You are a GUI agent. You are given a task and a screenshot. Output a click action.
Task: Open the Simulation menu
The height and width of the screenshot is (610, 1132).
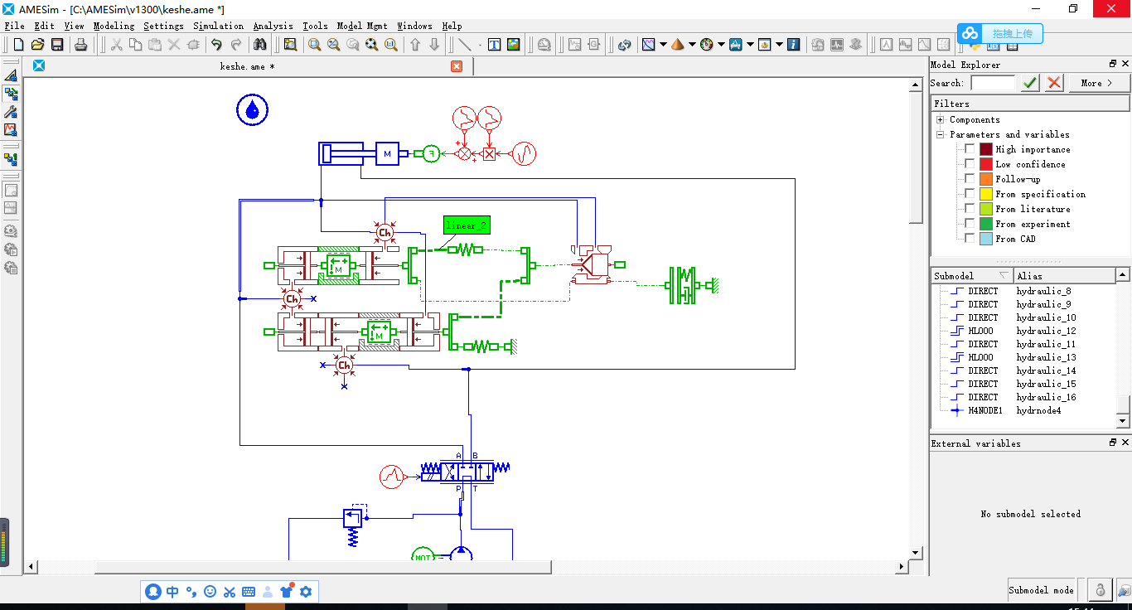click(218, 26)
